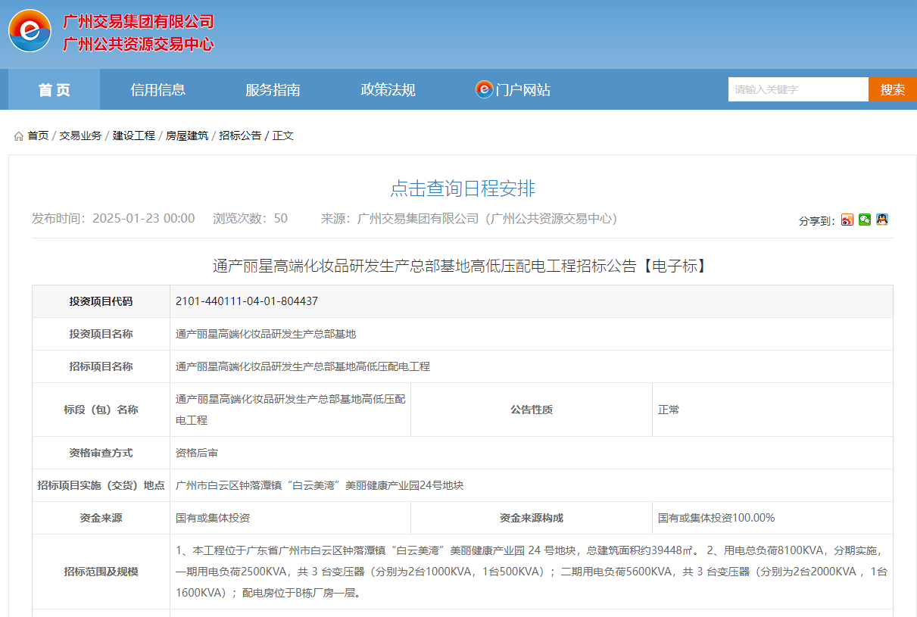Click the 建设工程 breadcrumb link

point(133,136)
